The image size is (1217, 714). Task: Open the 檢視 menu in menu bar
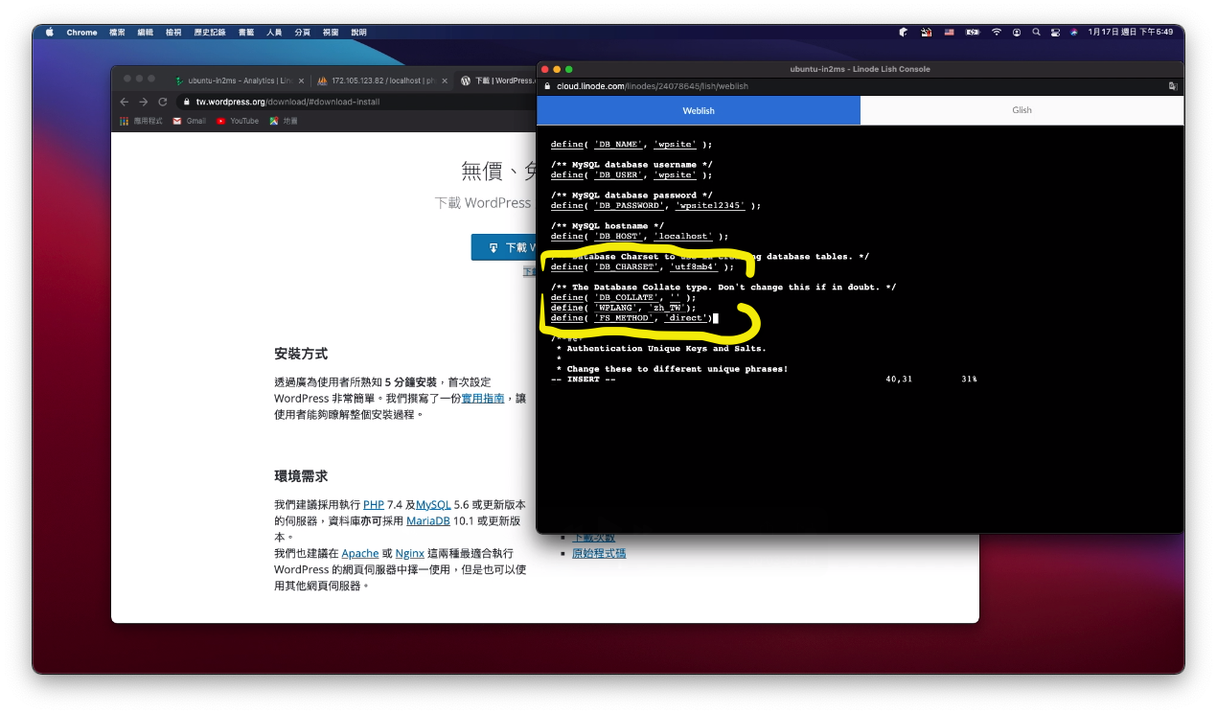click(x=172, y=32)
